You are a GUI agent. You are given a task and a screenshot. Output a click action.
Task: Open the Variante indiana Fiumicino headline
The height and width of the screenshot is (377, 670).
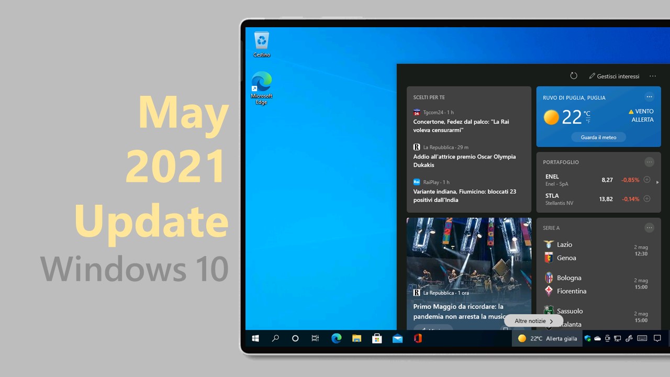(x=464, y=195)
